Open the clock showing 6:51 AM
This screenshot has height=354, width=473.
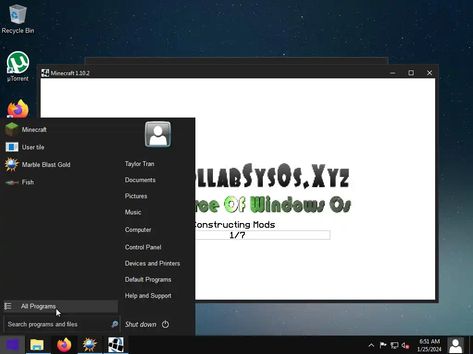(430, 345)
